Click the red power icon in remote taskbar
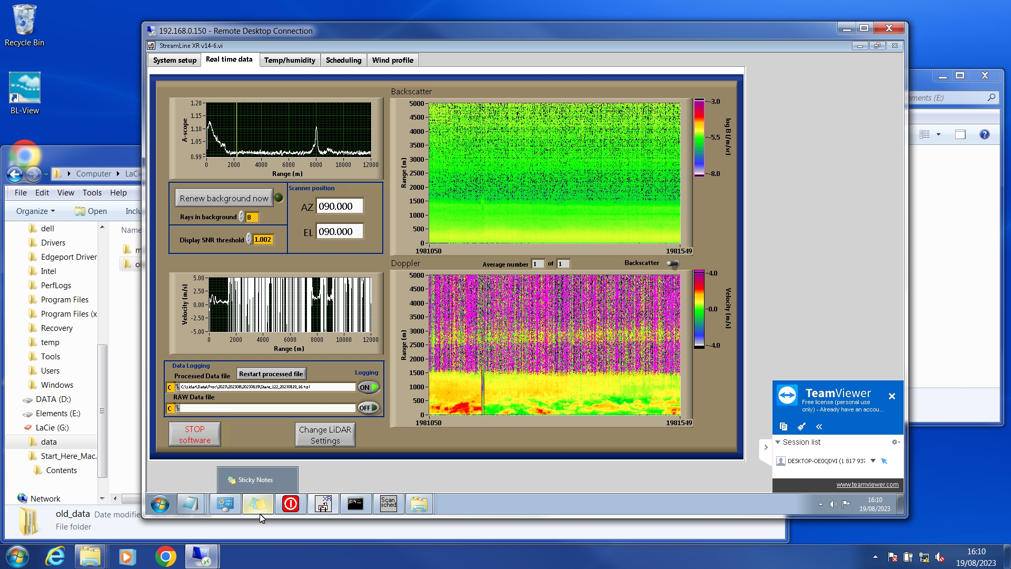The image size is (1011, 569). coord(290,504)
